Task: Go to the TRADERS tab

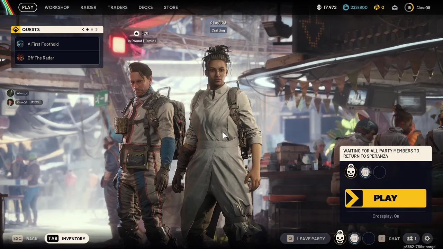Action: pos(117,7)
